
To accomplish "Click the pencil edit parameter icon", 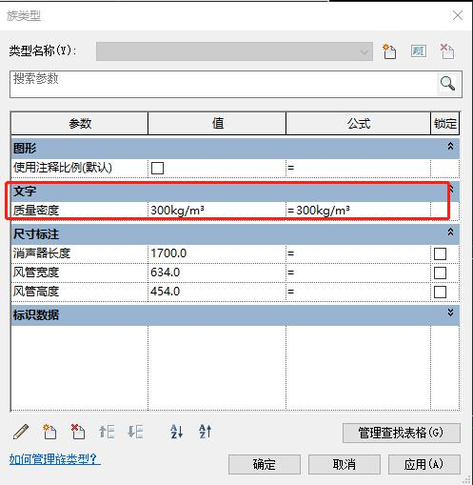I will 21,432.
